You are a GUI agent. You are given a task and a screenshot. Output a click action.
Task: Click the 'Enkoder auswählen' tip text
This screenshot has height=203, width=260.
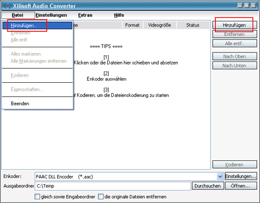pyautogui.click(x=107, y=79)
